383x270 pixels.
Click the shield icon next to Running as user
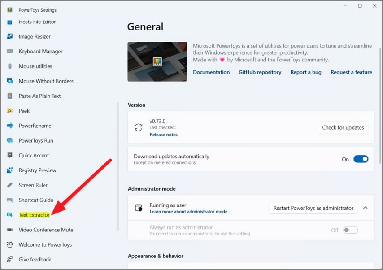pos(139,208)
